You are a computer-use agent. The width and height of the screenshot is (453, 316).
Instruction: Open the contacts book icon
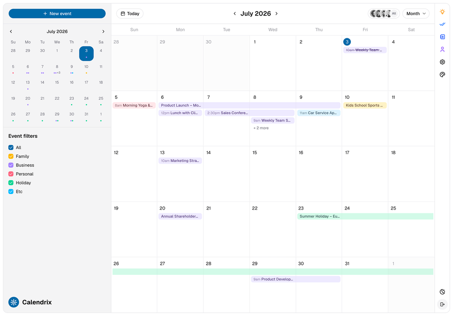click(442, 37)
